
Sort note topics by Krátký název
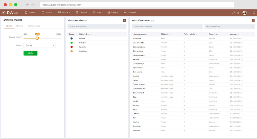click(x=91, y=34)
